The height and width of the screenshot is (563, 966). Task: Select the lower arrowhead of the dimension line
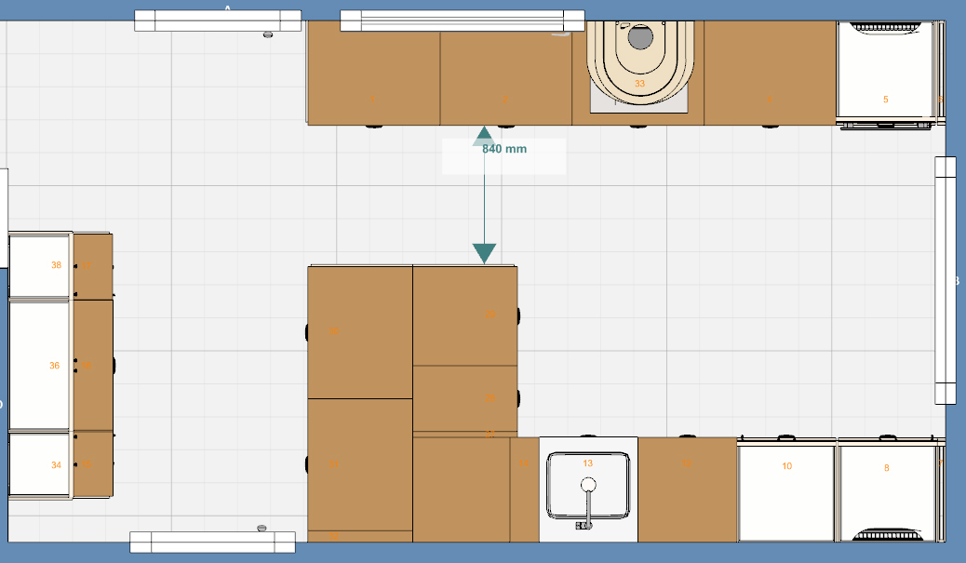click(x=484, y=253)
